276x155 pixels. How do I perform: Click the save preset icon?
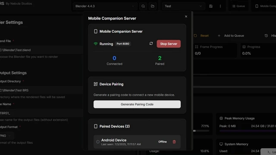click(x=211, y=6)
